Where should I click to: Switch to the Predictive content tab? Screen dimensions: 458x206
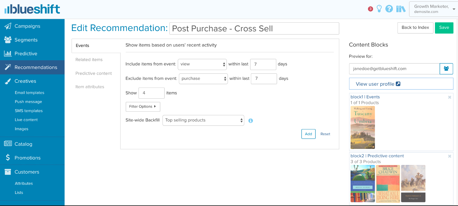coord(94,73)
